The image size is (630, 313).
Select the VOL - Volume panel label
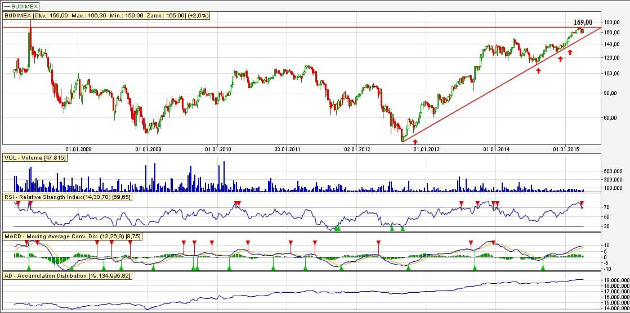(x=35, y=158)
